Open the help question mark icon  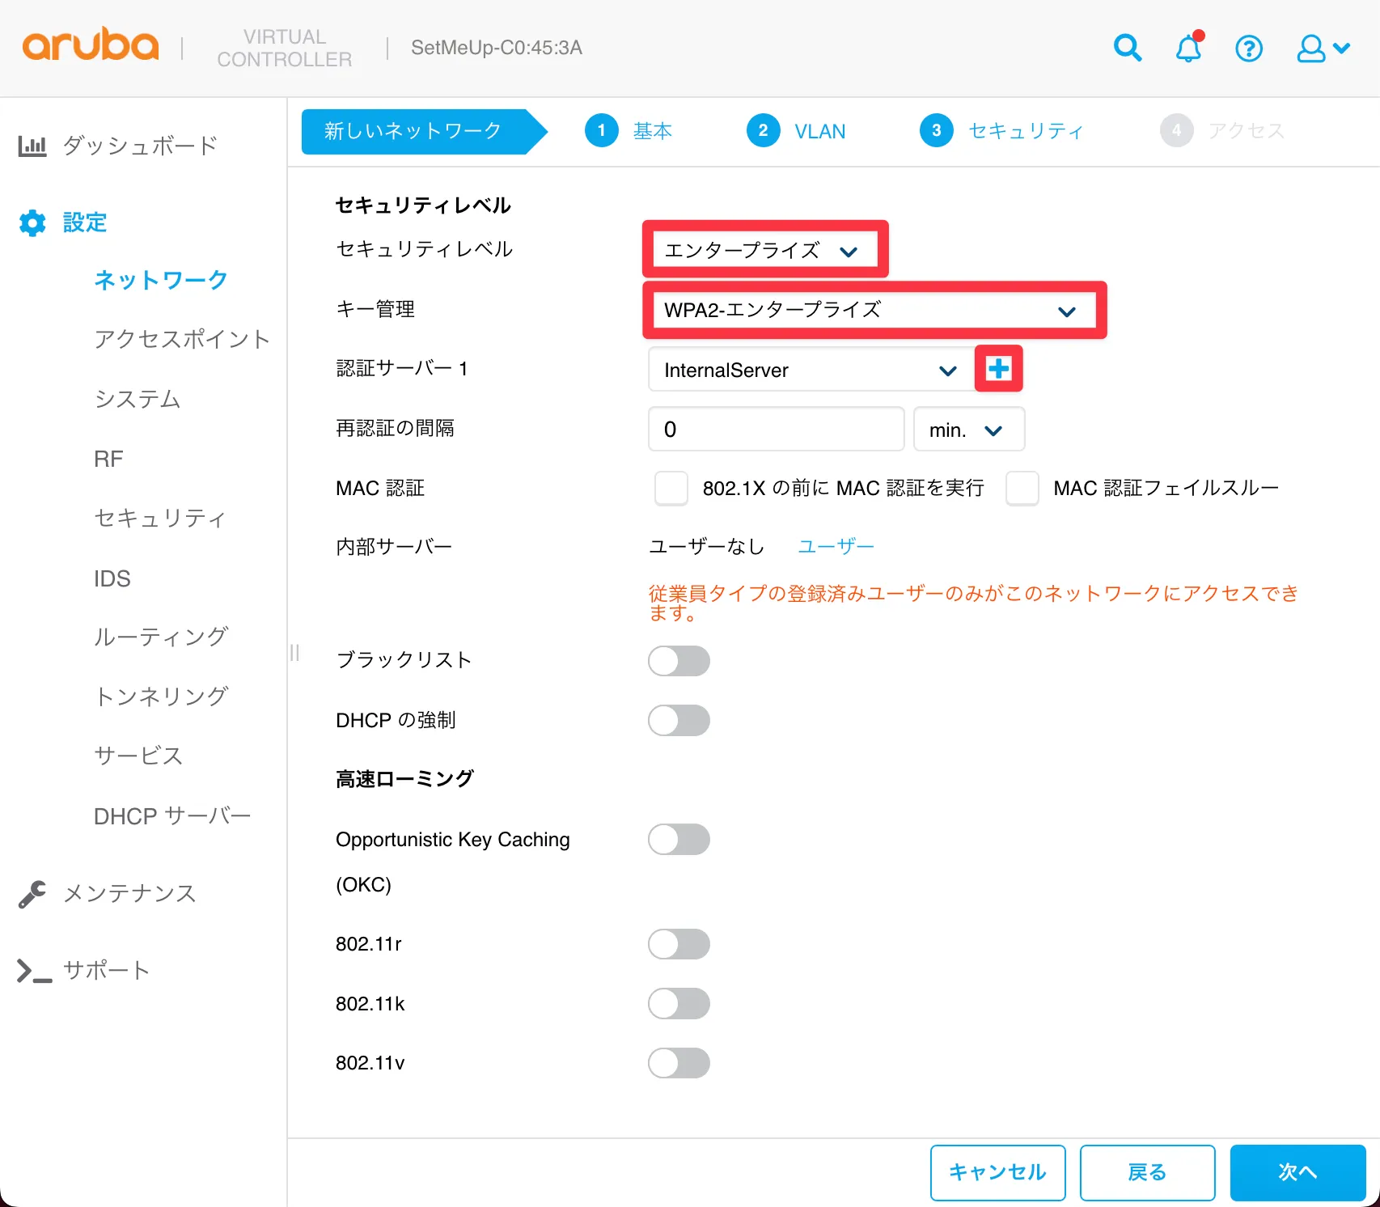[1248, 49]
